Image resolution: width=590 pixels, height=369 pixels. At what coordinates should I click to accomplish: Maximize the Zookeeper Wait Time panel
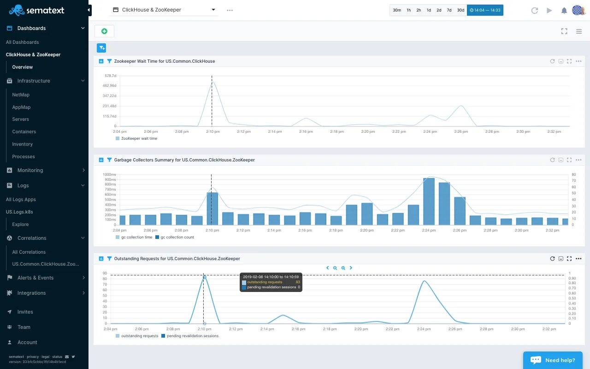[569, 61]
